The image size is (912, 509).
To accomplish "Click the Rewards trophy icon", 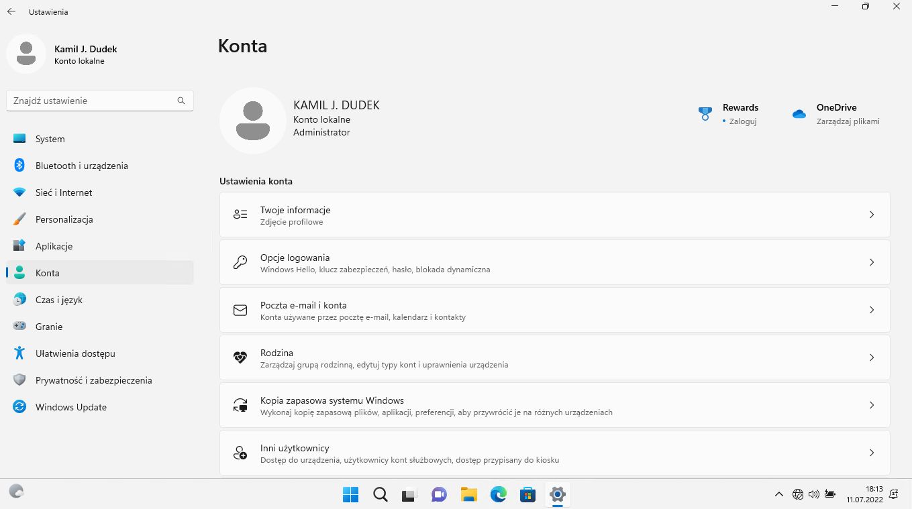I will pos(705,113).
